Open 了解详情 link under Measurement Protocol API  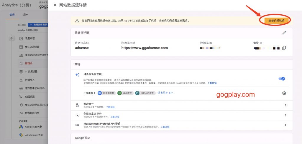point(165,127)
